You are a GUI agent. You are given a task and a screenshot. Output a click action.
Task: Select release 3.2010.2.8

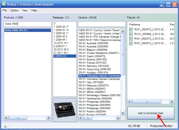[65, 56]
